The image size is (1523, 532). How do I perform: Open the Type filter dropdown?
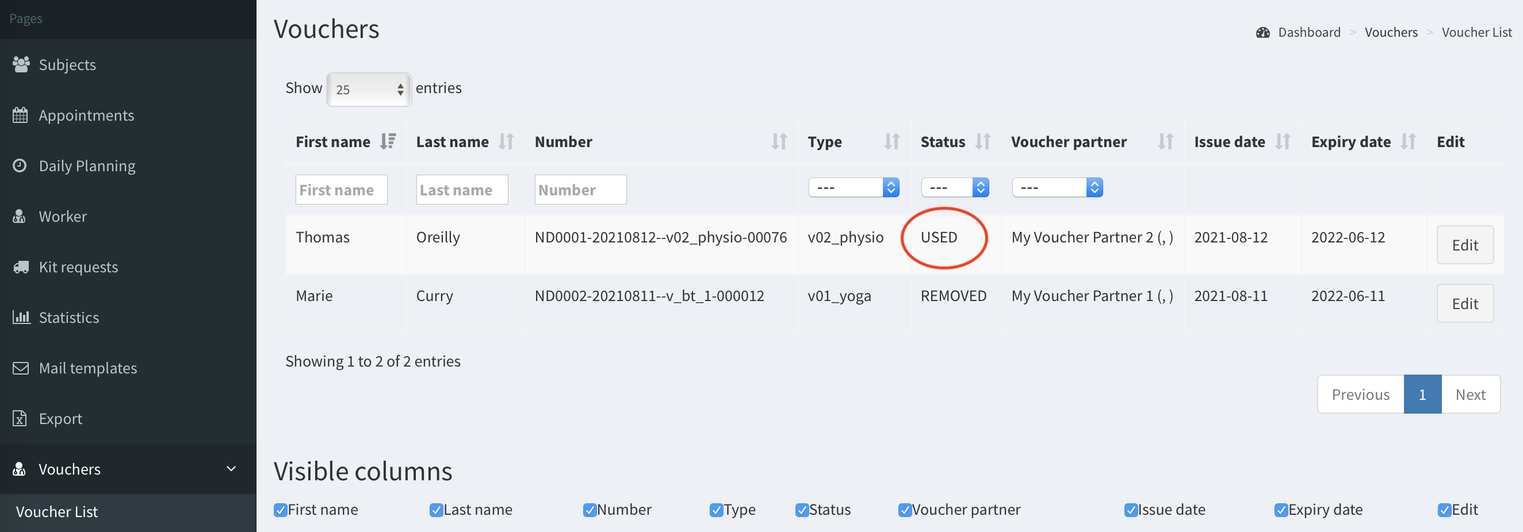[853, 188]
